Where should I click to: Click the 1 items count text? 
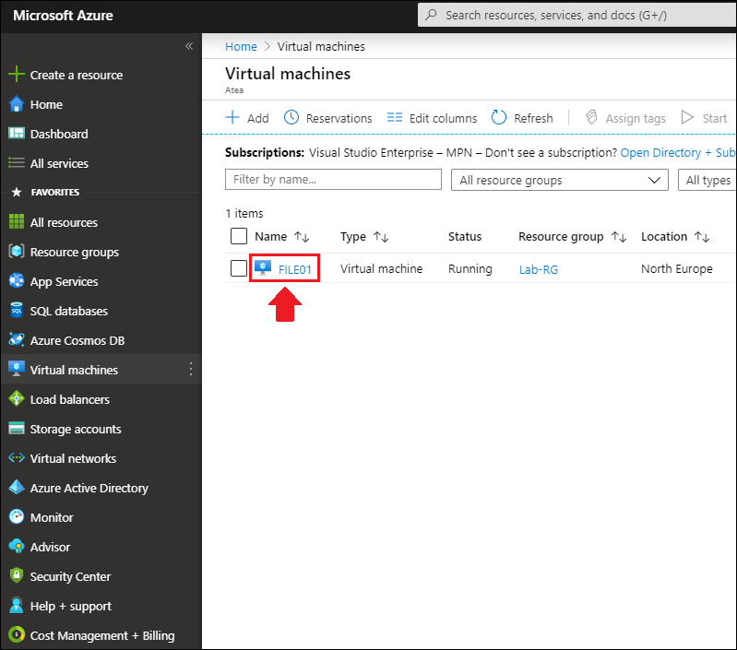(x=244, y=213)
